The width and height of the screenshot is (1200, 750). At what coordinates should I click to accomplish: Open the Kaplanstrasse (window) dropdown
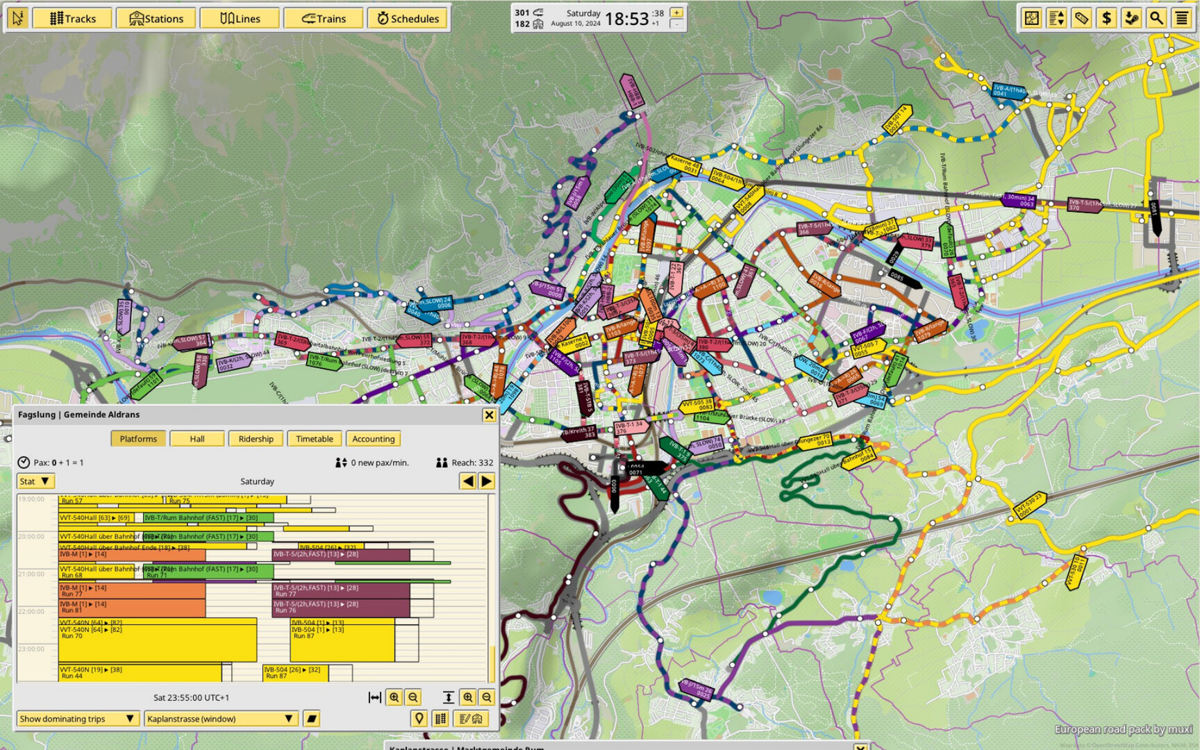tap(219, 719)
